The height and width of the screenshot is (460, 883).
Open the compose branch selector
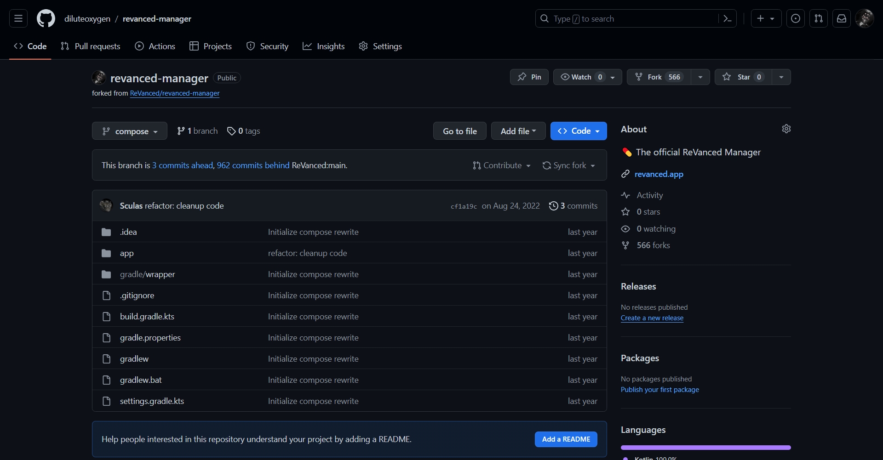tap(130, 131)
